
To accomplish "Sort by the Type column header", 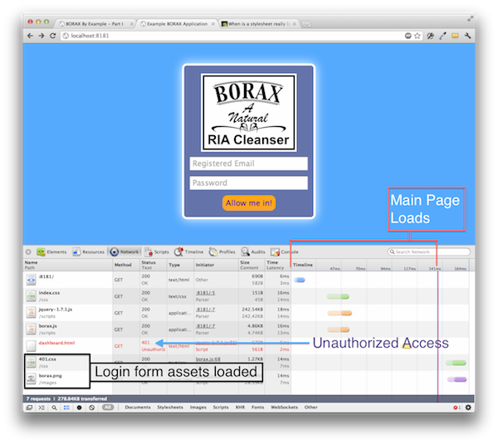I will click(x=180, y=265).
